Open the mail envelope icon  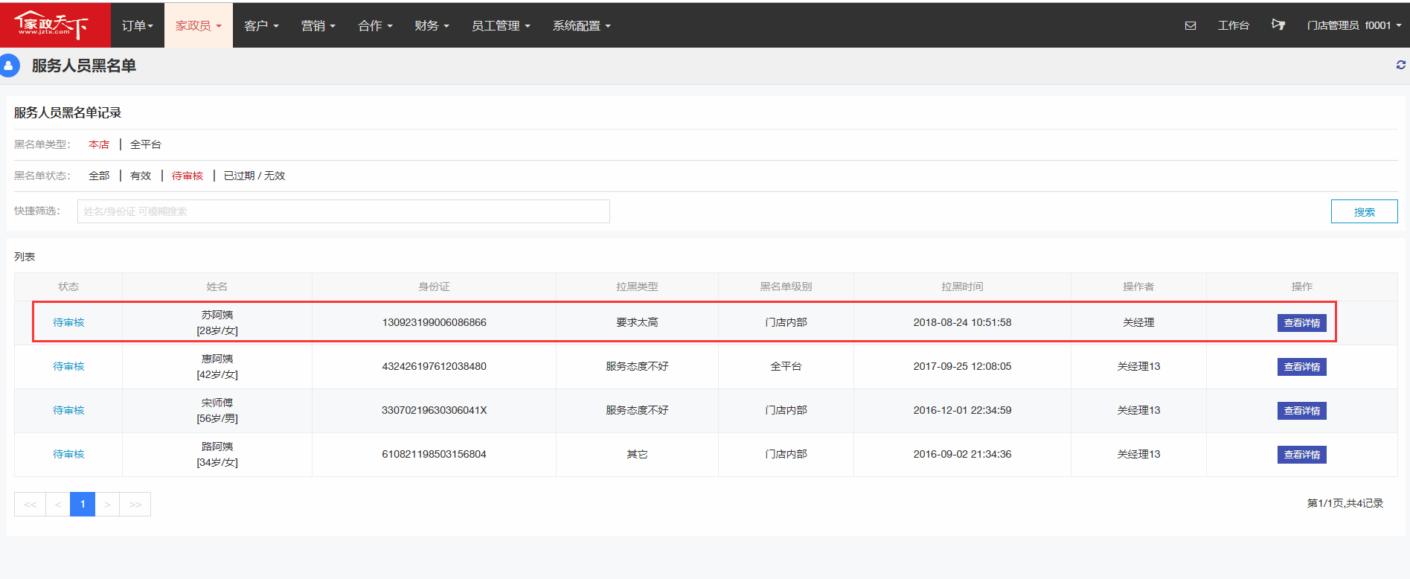coord(1191,25)
